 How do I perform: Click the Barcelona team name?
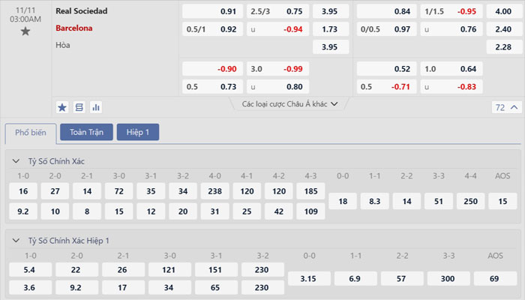tap(74, 28)
